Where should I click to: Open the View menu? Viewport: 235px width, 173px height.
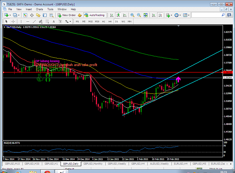(x=19, y=9)
